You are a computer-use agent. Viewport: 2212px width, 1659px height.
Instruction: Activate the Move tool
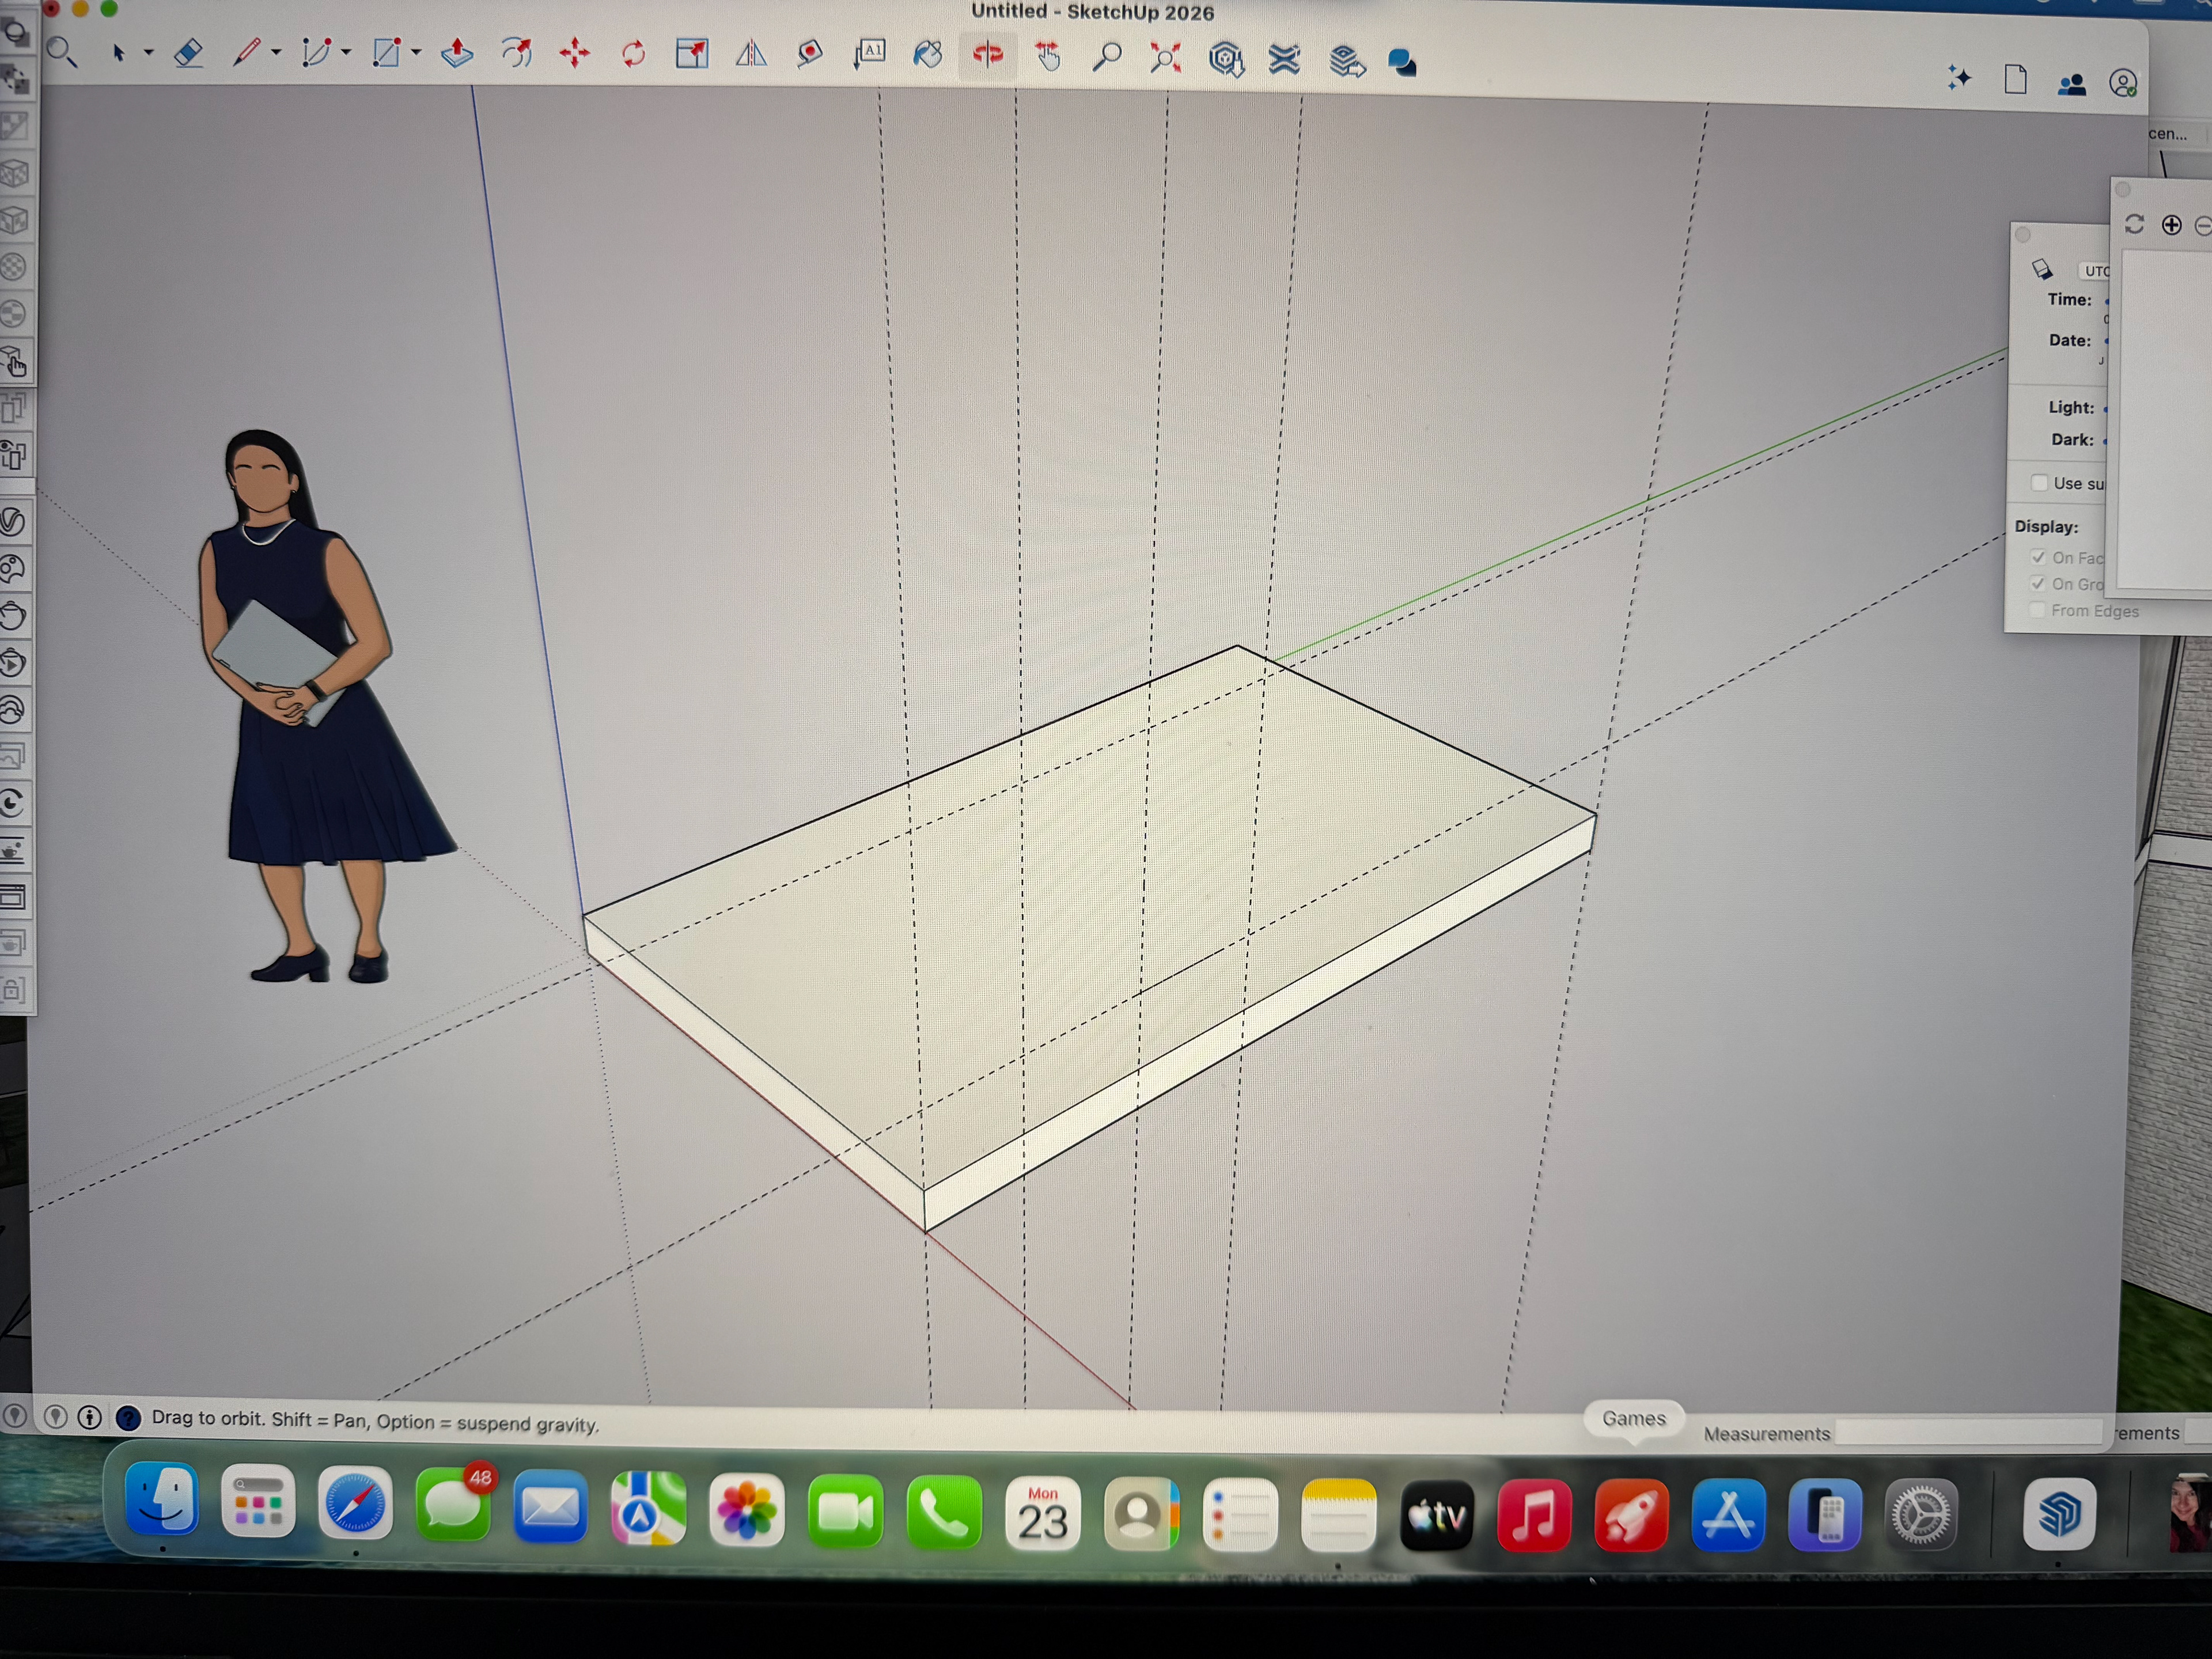point(574,52)
